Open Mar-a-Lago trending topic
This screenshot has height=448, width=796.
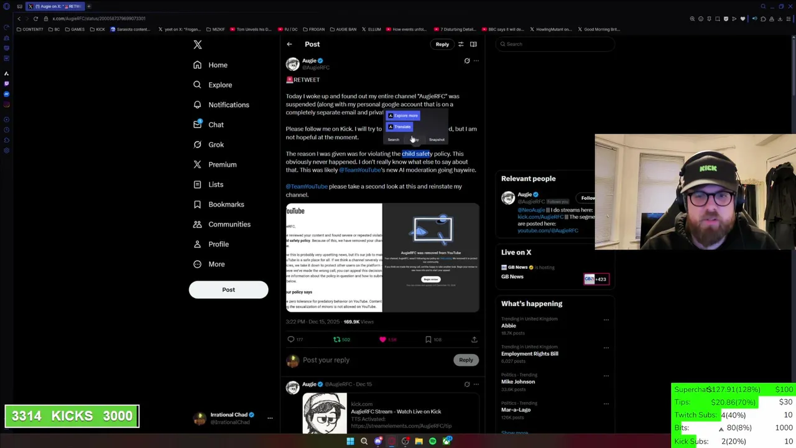click(x=516, y=410)
